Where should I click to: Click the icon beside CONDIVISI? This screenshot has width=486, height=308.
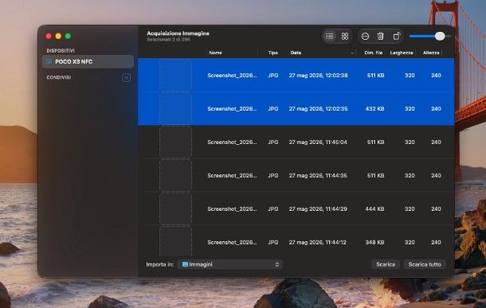pos(126,77)
